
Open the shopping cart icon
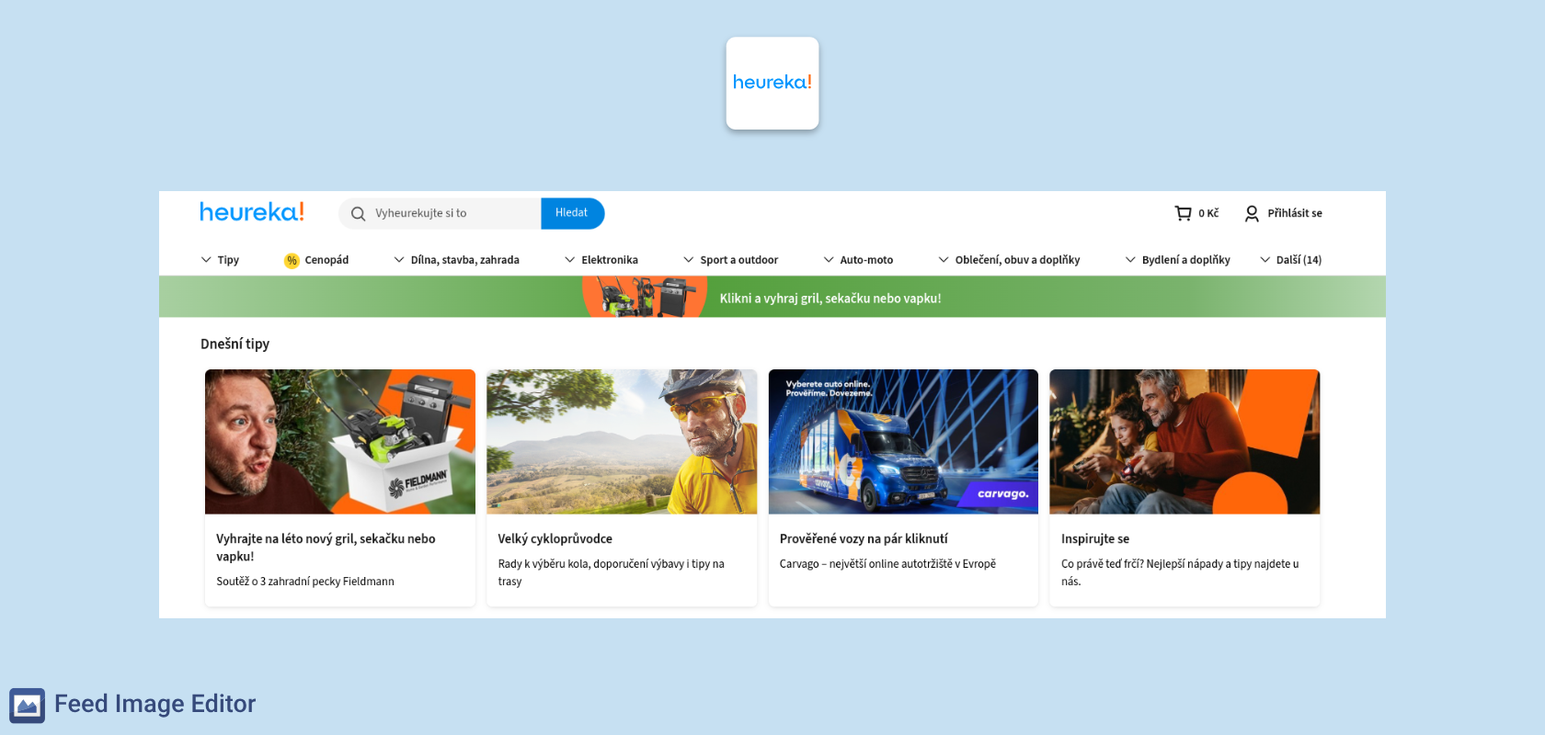pos(1183,213)
